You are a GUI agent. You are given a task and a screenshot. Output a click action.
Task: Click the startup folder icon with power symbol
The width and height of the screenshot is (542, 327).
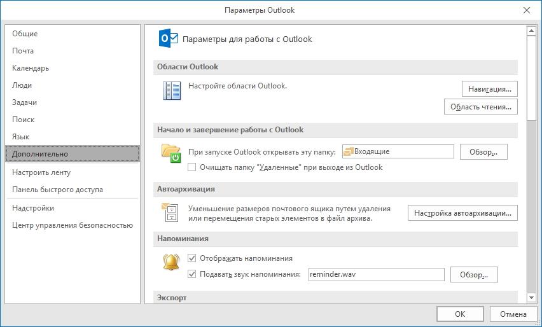(170, 153)
